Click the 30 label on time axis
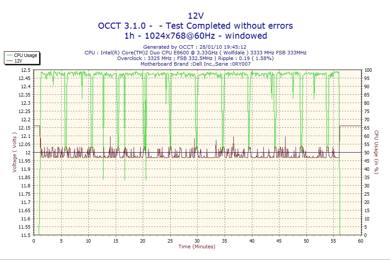The width and height of the screenshot is (390, 260). (197, 241)
